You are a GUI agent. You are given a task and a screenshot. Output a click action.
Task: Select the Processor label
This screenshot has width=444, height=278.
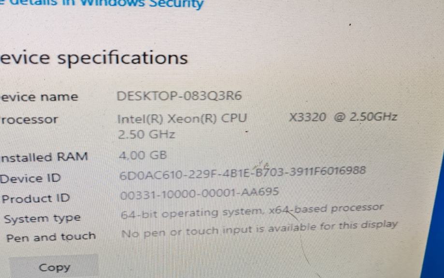click(x=29, y=120)
